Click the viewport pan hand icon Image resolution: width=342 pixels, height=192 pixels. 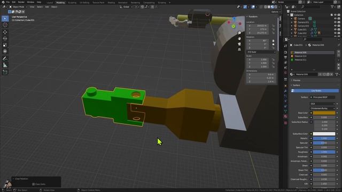239,38
